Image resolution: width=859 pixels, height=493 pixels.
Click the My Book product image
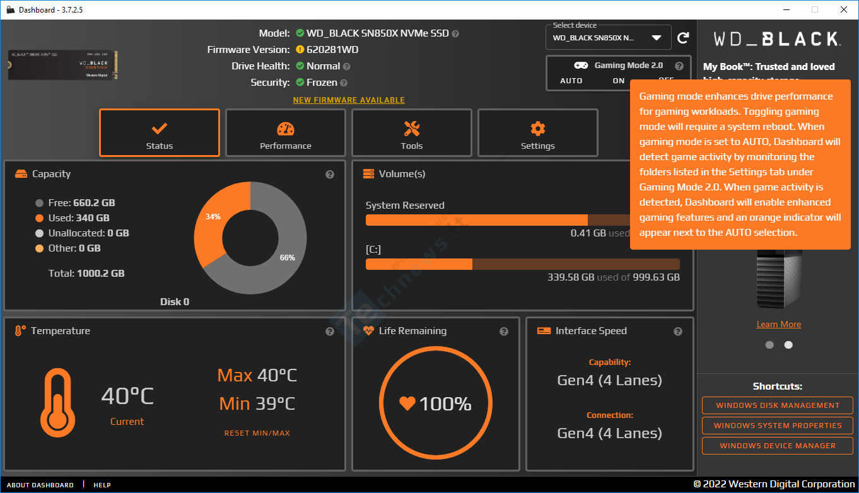779,278
